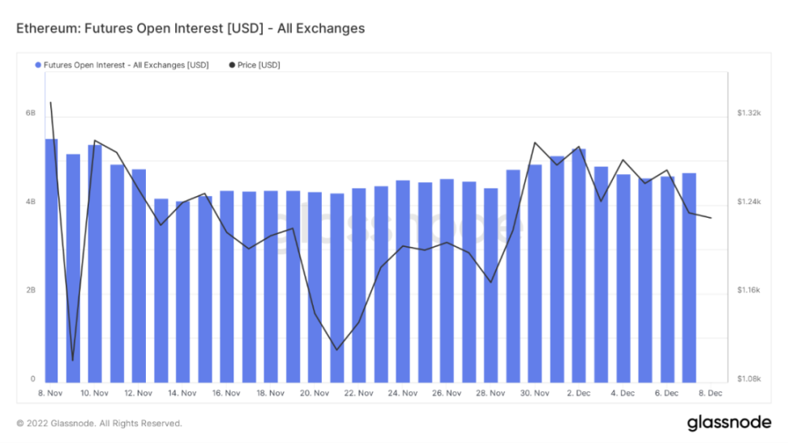This screenshot has width=788, height=443.
Task: Select the 8. Dec date label
Action: (x=711, y=394)
